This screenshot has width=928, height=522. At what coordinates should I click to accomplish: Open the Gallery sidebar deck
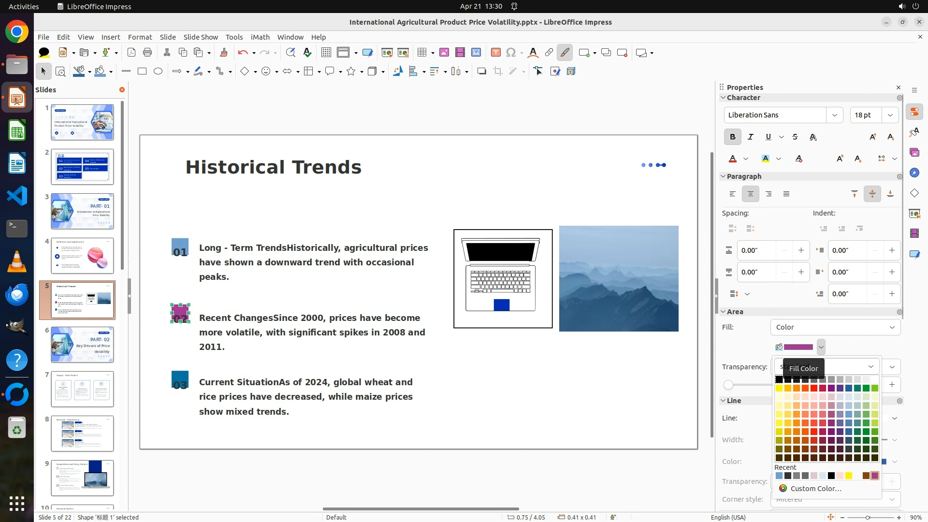914,153
